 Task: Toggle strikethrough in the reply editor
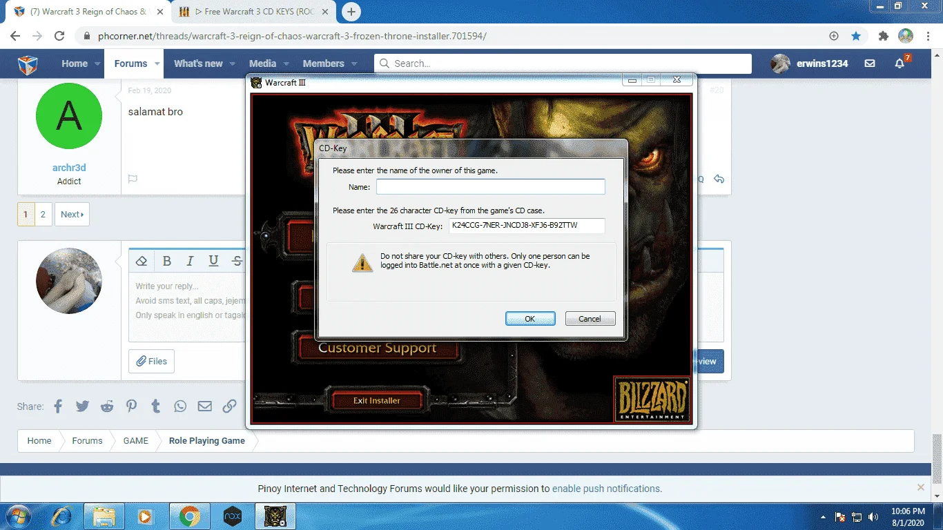tap(237, 261)
